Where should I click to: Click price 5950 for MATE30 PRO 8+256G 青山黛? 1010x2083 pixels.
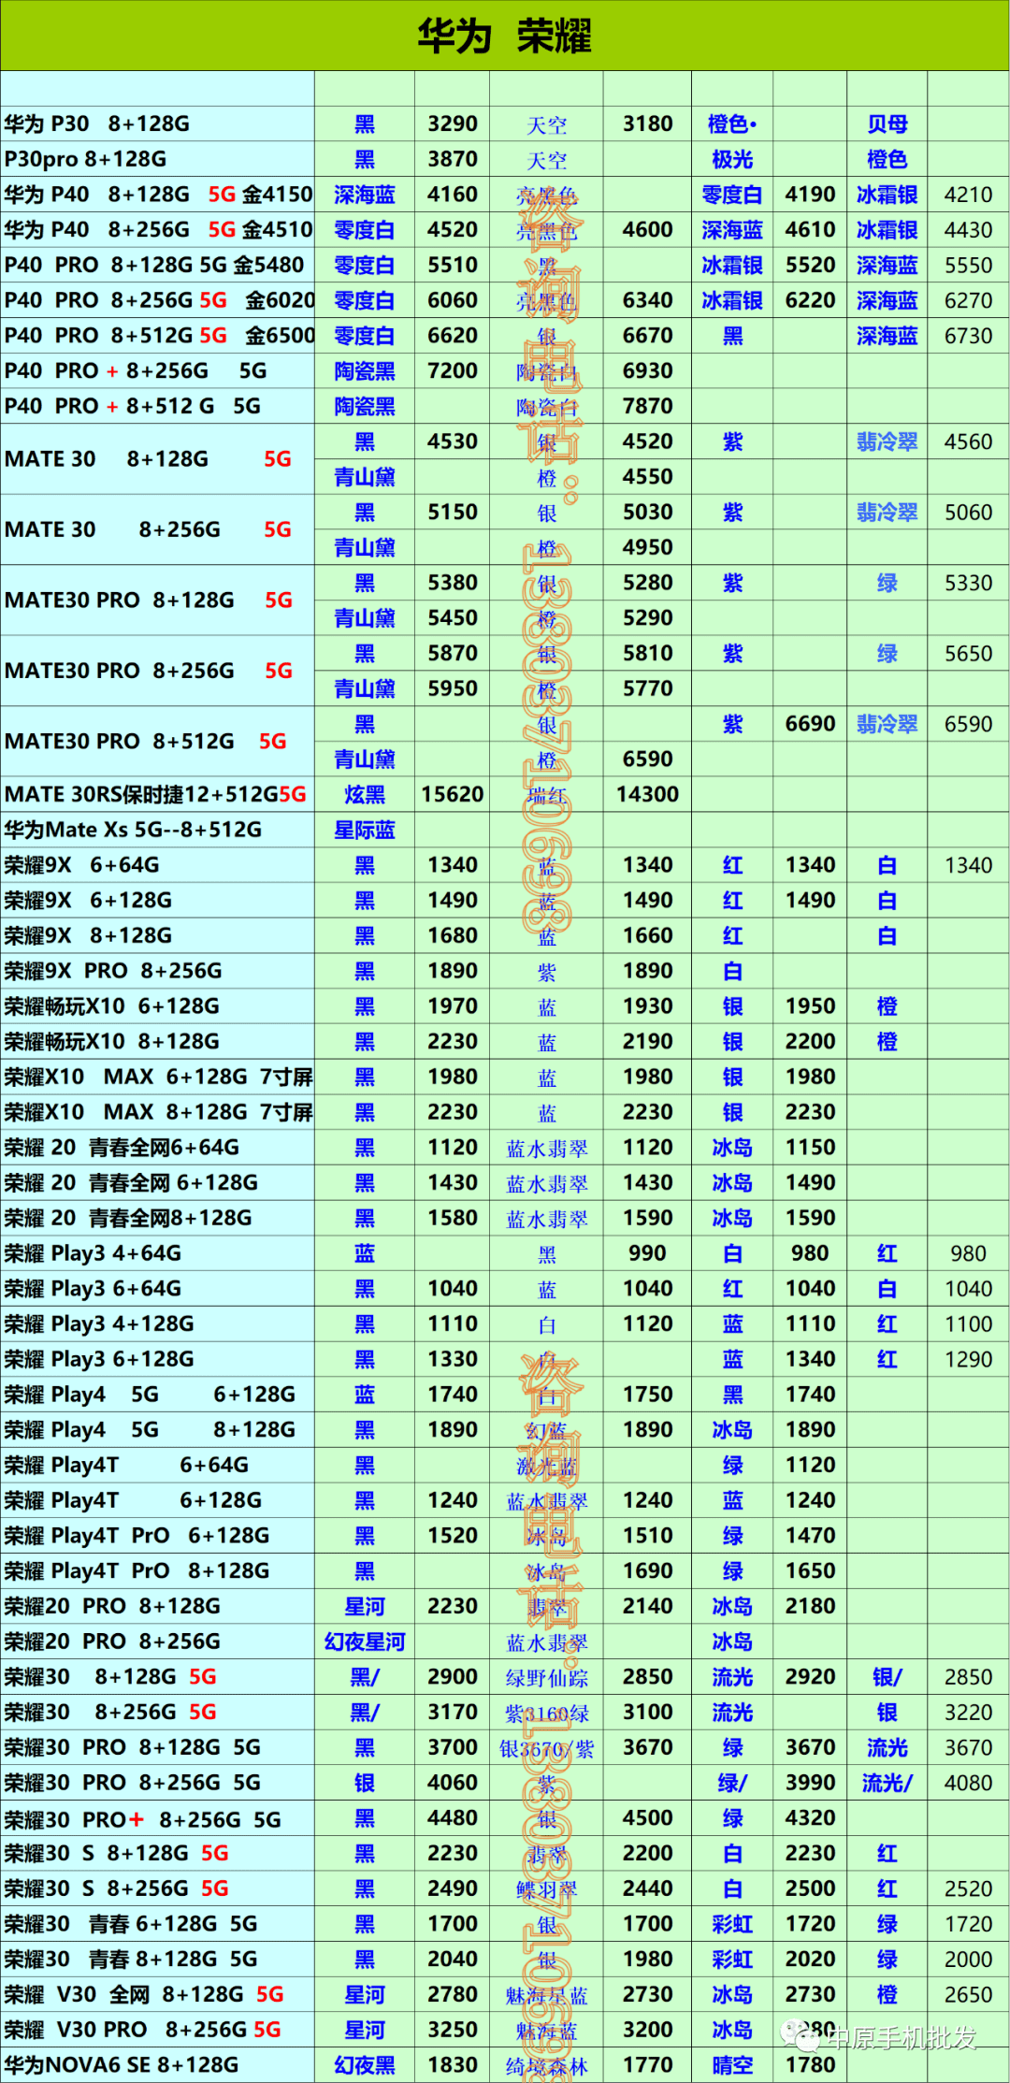453,689
